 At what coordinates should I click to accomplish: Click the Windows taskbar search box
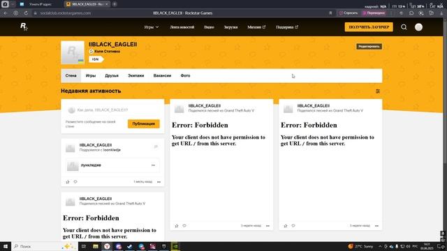45,246
